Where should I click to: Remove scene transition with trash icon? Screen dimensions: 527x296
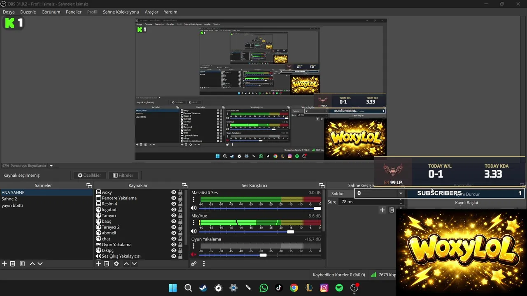(392, 210)
